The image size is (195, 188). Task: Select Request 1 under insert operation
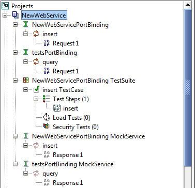click(66, 43)
